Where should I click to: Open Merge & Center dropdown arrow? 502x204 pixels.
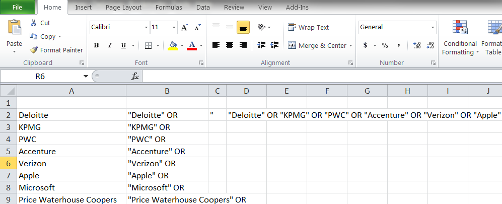tap(350, 45)
